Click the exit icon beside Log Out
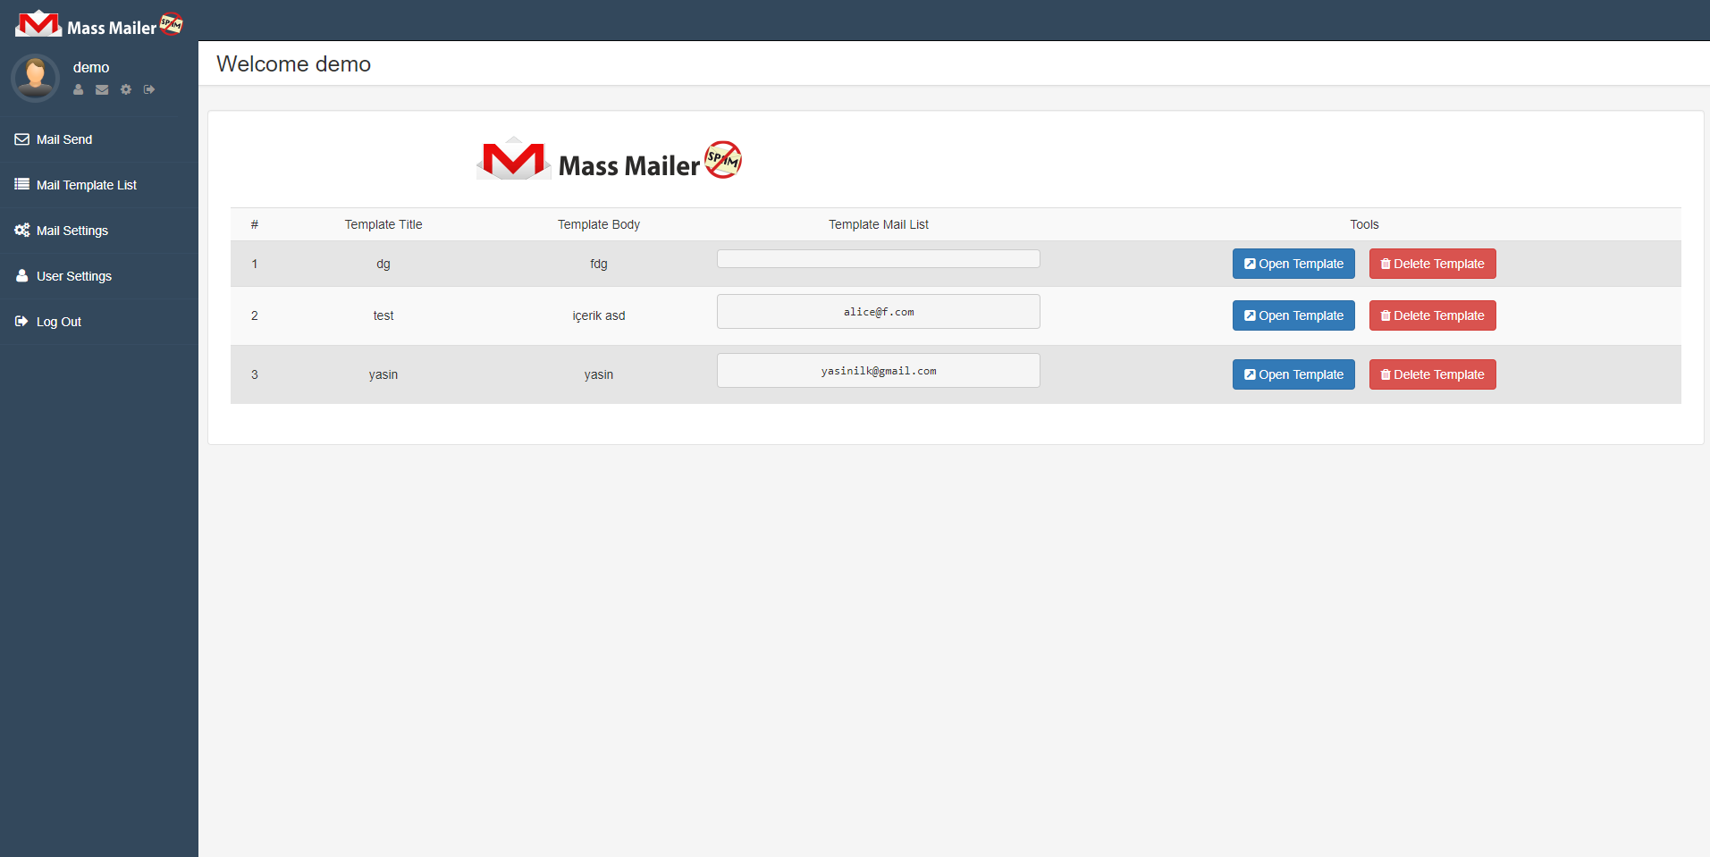Screen dimensions: 1710x857 pos(22,321)
